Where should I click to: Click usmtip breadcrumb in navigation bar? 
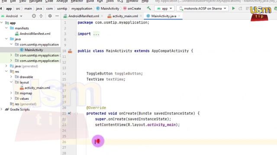62,9
